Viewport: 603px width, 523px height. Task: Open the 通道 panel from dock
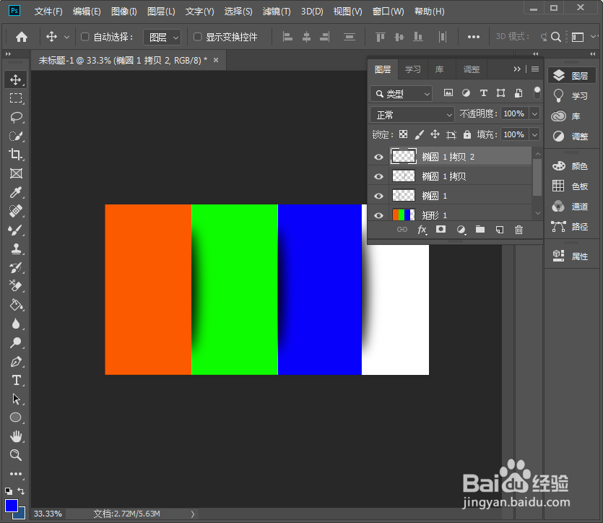pos(571,207)
